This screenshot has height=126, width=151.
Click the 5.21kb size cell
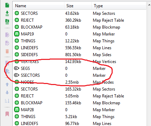tap(71, 117)
